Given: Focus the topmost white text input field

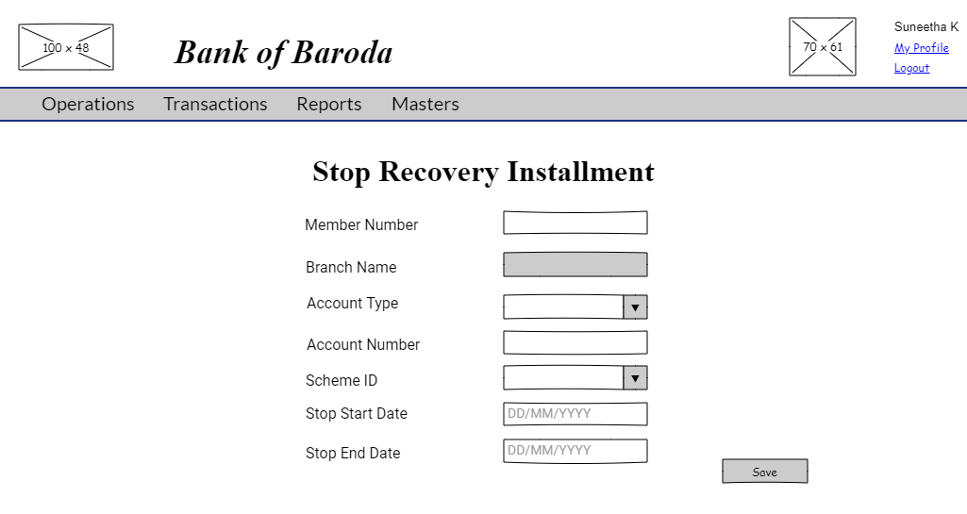Looking at the screenshot, I should (x=575, y=223).
